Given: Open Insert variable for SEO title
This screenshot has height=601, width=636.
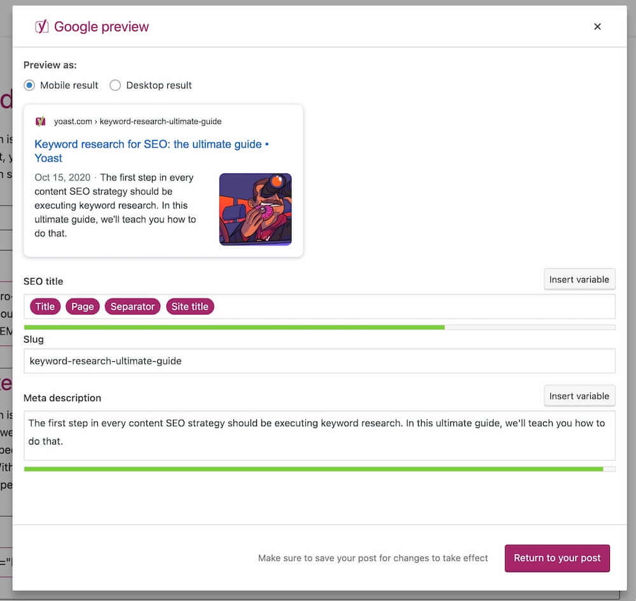Looking at the screenshot, I should click(x=579, y=279).
